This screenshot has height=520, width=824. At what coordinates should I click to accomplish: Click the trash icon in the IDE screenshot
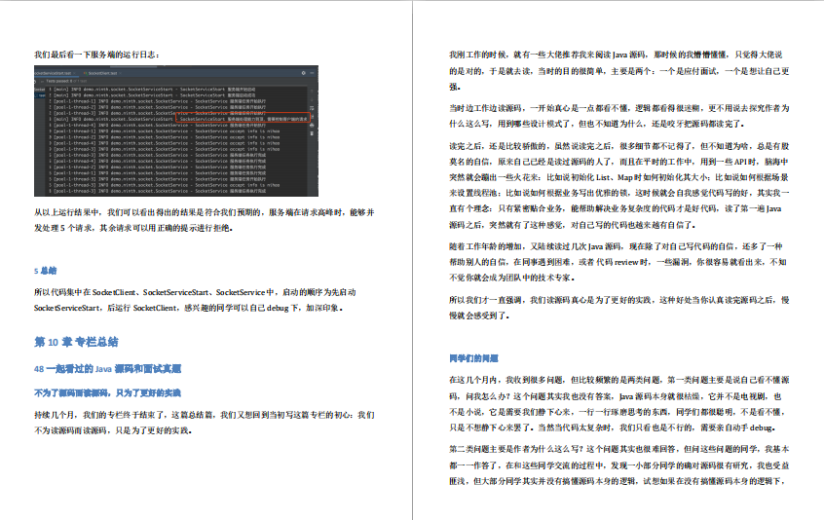pos(312,133)
